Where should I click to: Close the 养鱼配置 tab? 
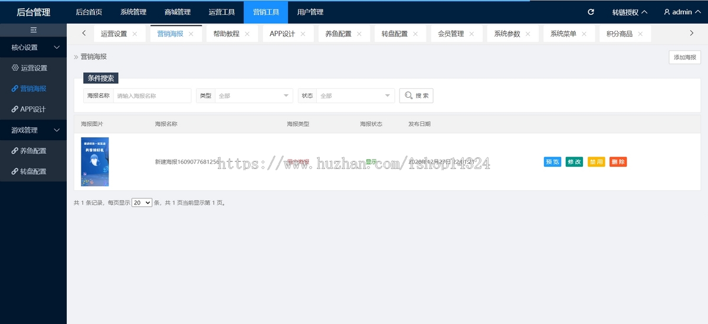click(359, 34)
